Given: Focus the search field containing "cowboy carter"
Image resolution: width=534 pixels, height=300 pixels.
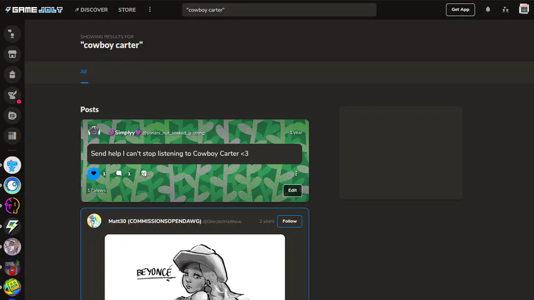Looking at the screenshot, I should [x=279, y=10].
